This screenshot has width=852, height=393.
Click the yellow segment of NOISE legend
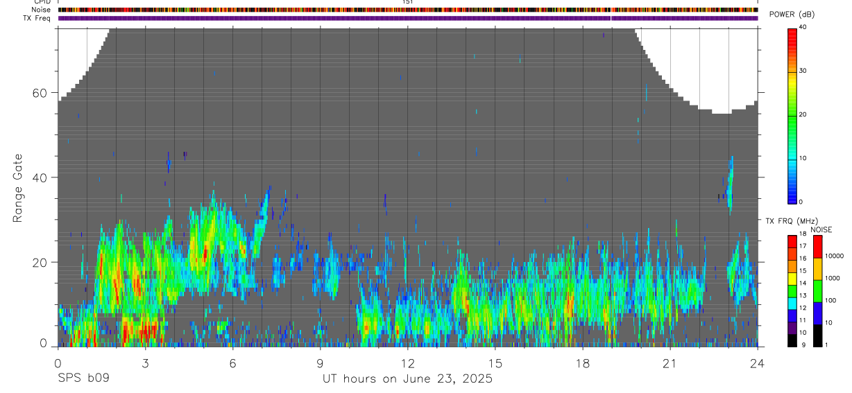[x=817, y=269]
